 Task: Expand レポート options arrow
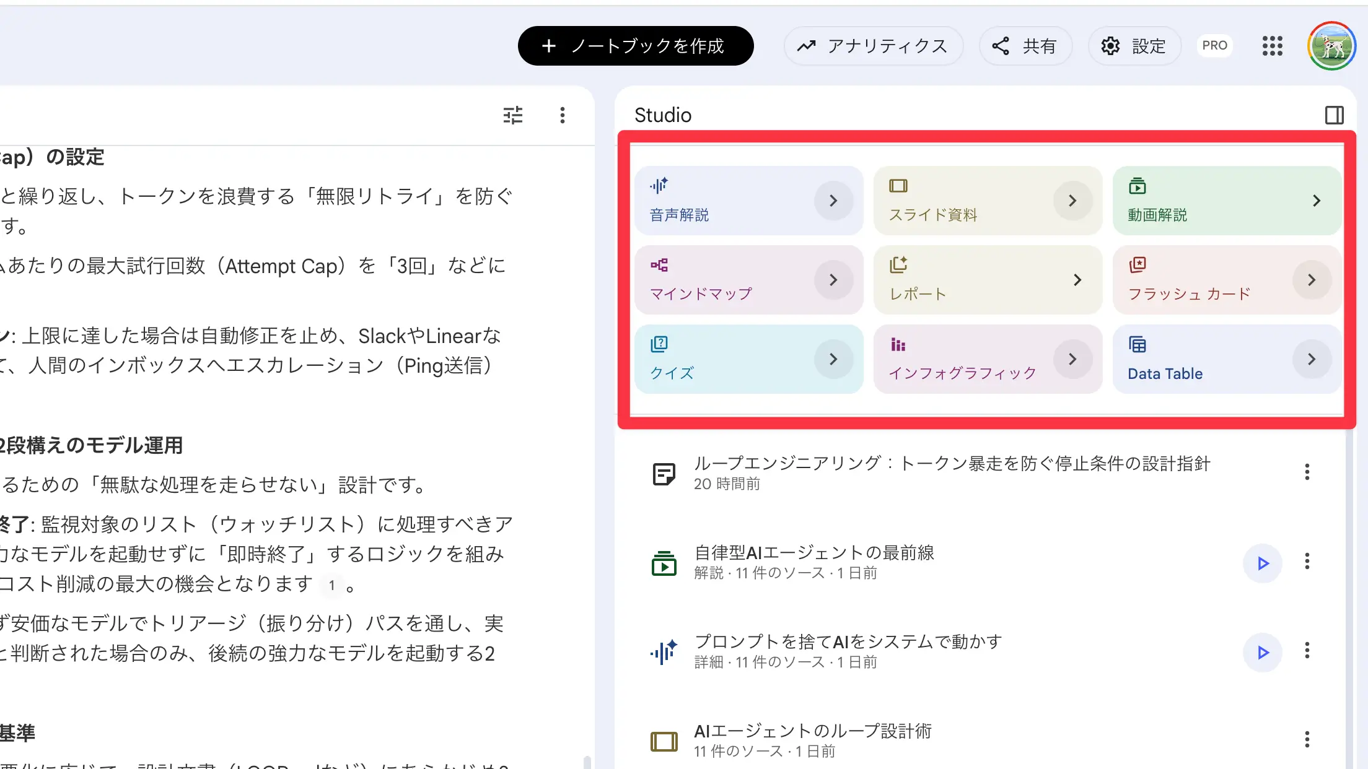1077,280
